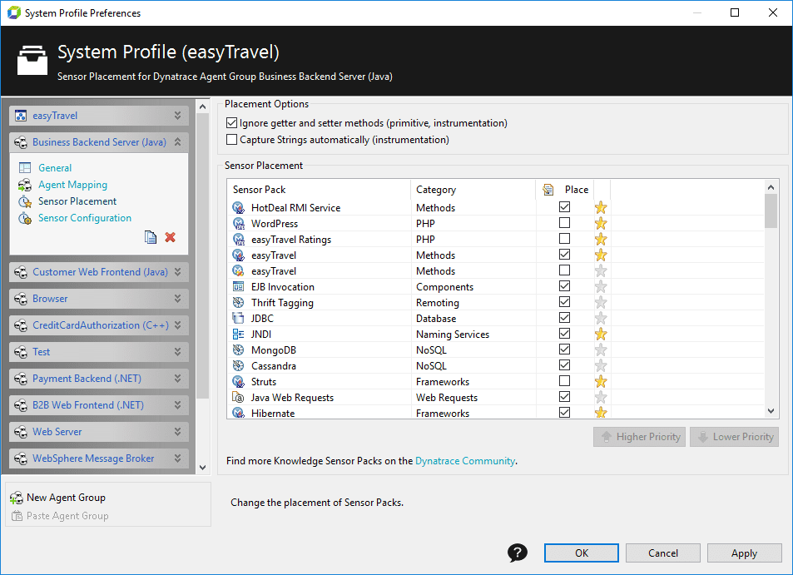793x575 pixels.
Task: Toggle gray star for MongoDB row
Action: (x=601, y=350)
